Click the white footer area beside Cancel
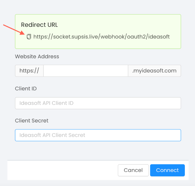 62,170
